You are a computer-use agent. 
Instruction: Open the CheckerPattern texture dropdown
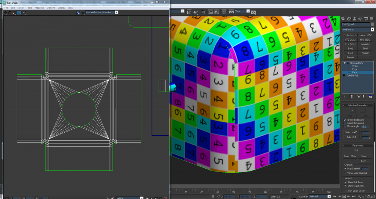116,12
